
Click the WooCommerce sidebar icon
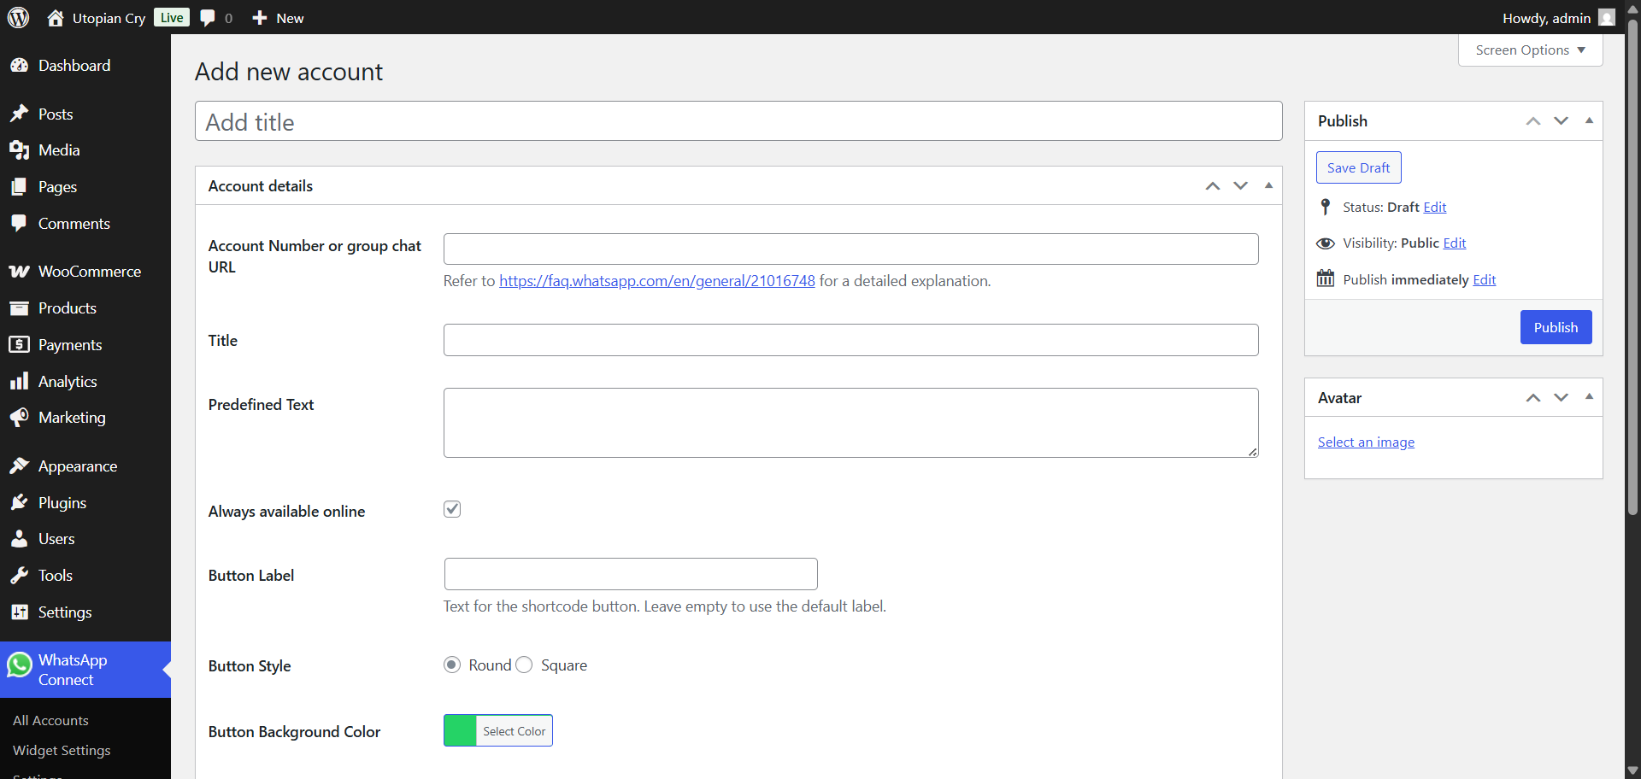tap(20, 271)
